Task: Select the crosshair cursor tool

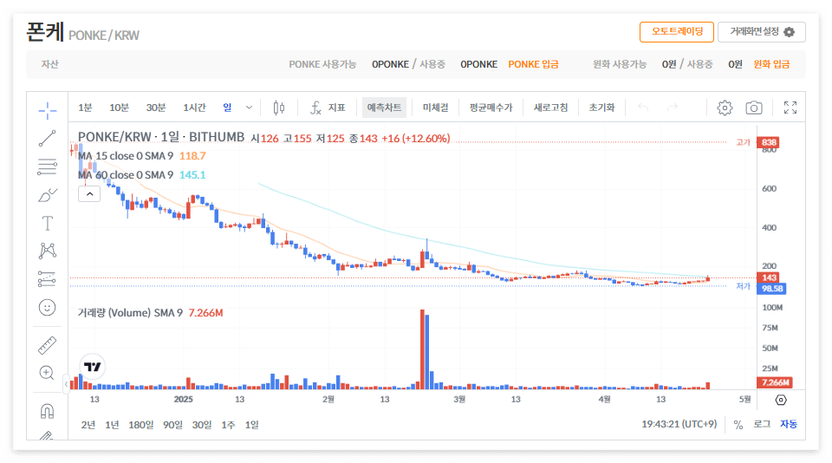Action: (x=47, y=110)
